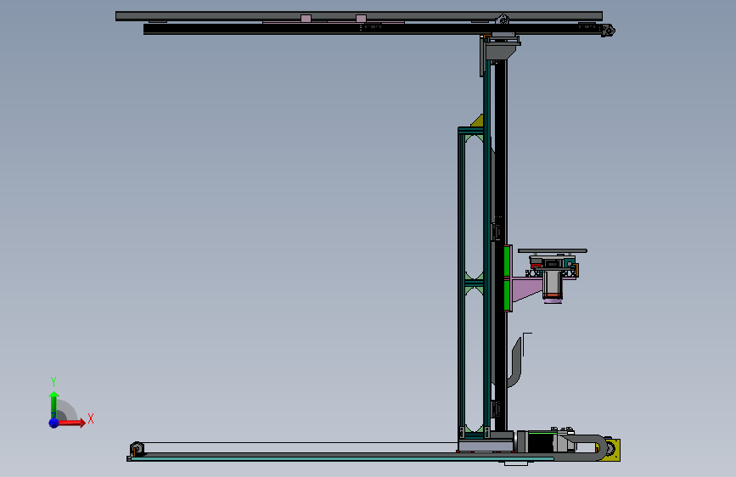Click the green Y axis of the view triad
Screen dimensions: 736x477
pyautogui.click(x=53, y=404)
